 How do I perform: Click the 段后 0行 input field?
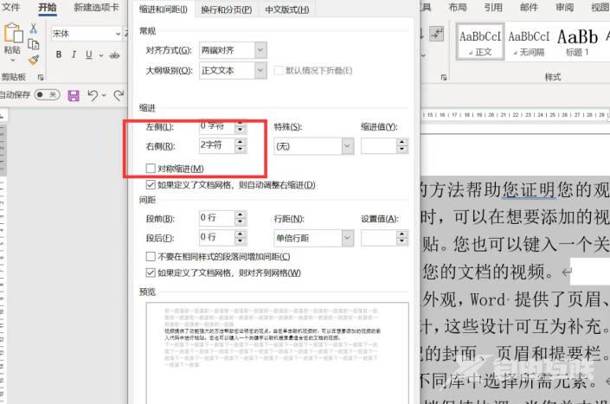[x=217, y=237]
